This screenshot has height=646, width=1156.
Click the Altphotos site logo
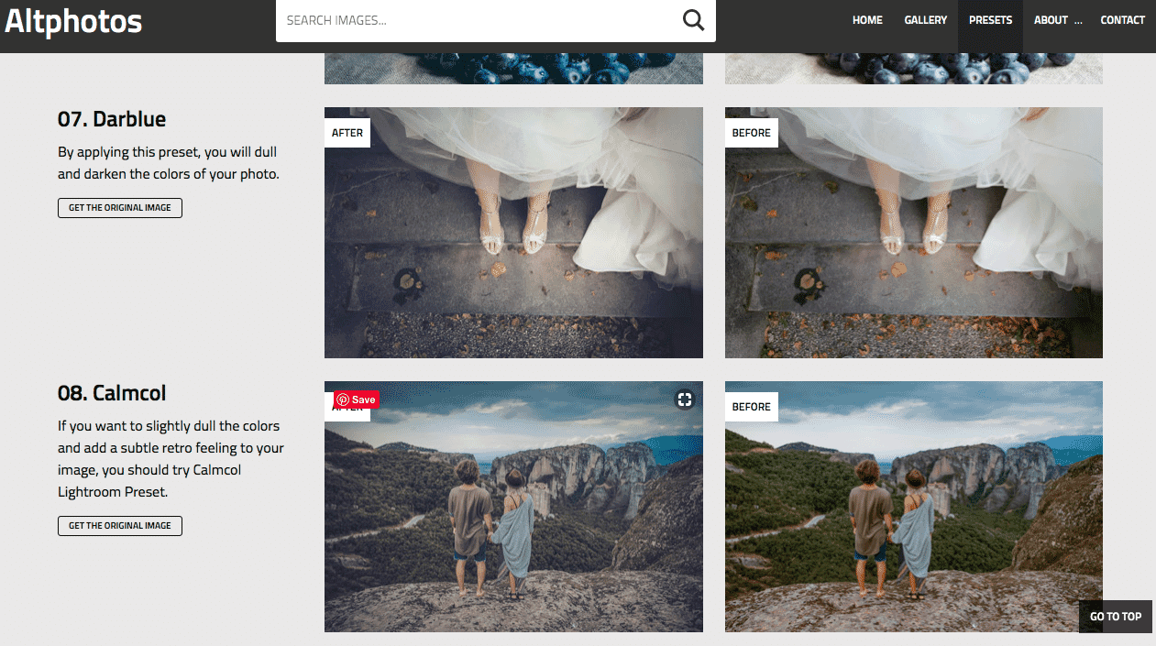click(x=73, y=22)
